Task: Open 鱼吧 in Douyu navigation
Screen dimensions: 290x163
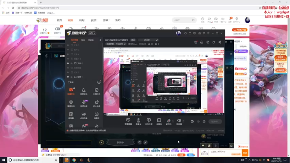Action: 118,20
